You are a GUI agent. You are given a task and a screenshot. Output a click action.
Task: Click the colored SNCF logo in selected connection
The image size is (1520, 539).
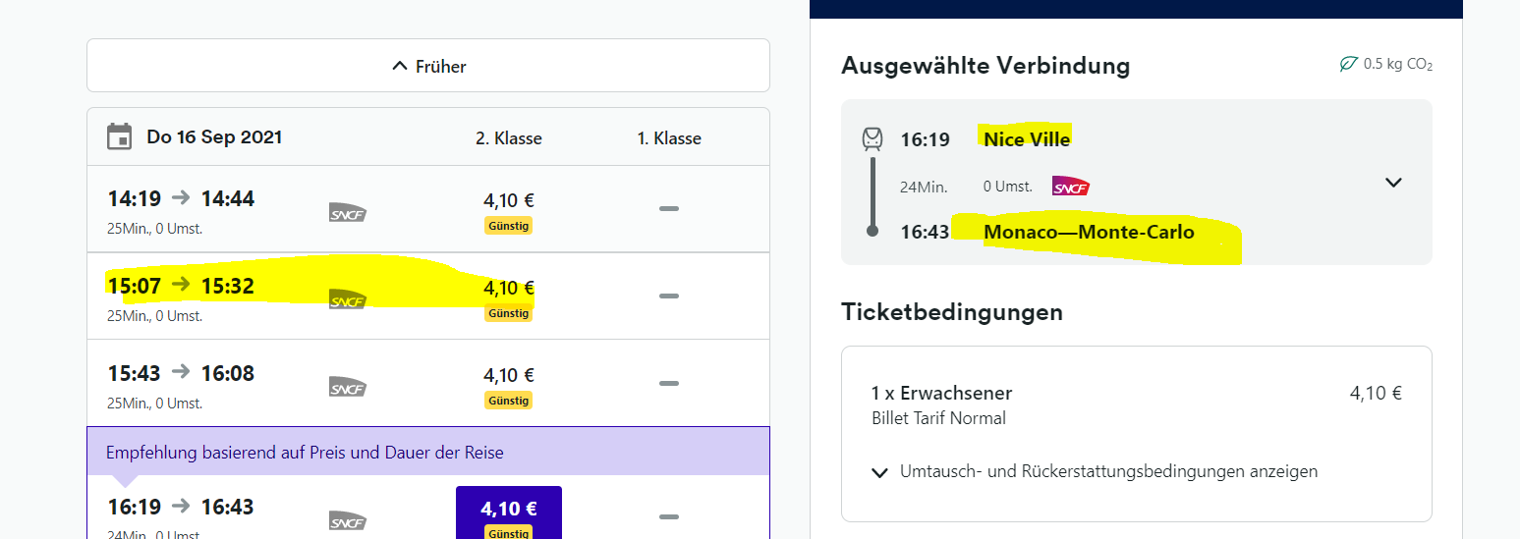point(1071,187)
